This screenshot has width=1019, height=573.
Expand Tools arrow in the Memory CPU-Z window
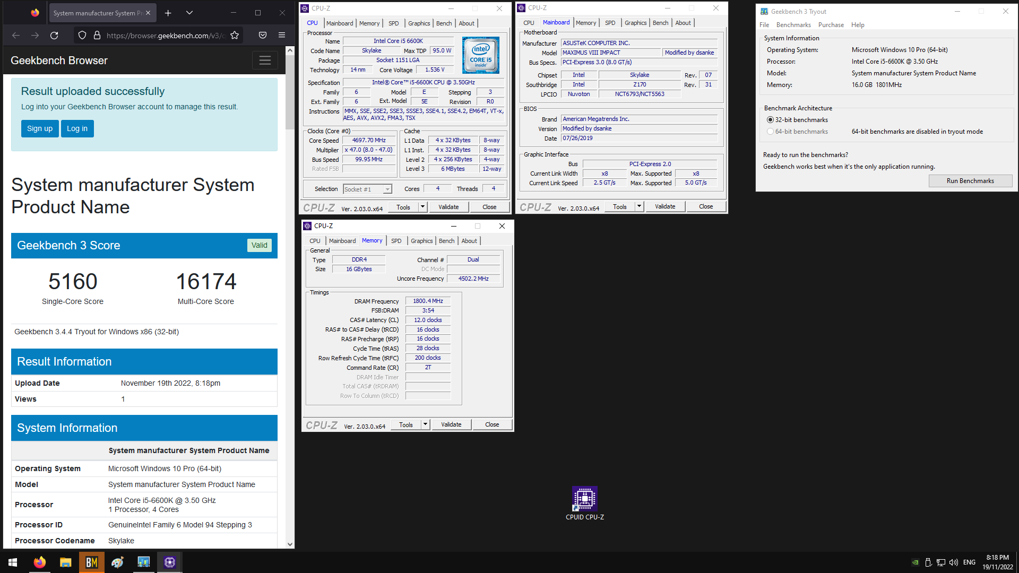(425, 424)
